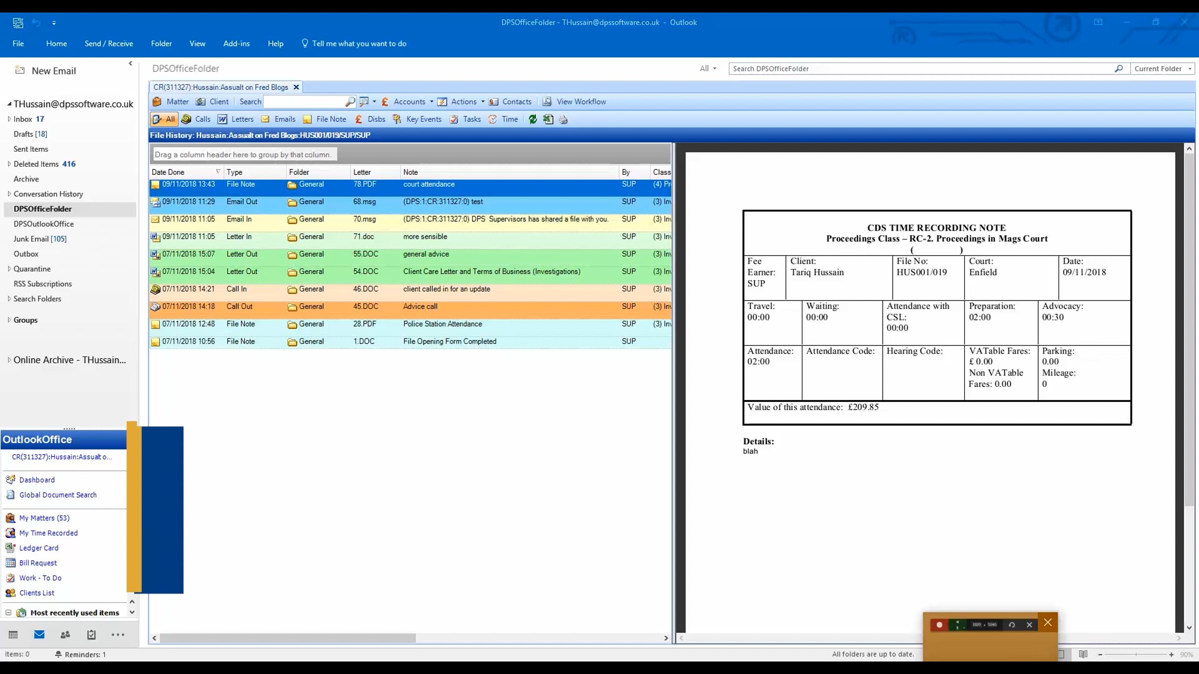The image size is (1199, 674).
Task: Filter file history by Key Events
Action: tap(417, 119)
